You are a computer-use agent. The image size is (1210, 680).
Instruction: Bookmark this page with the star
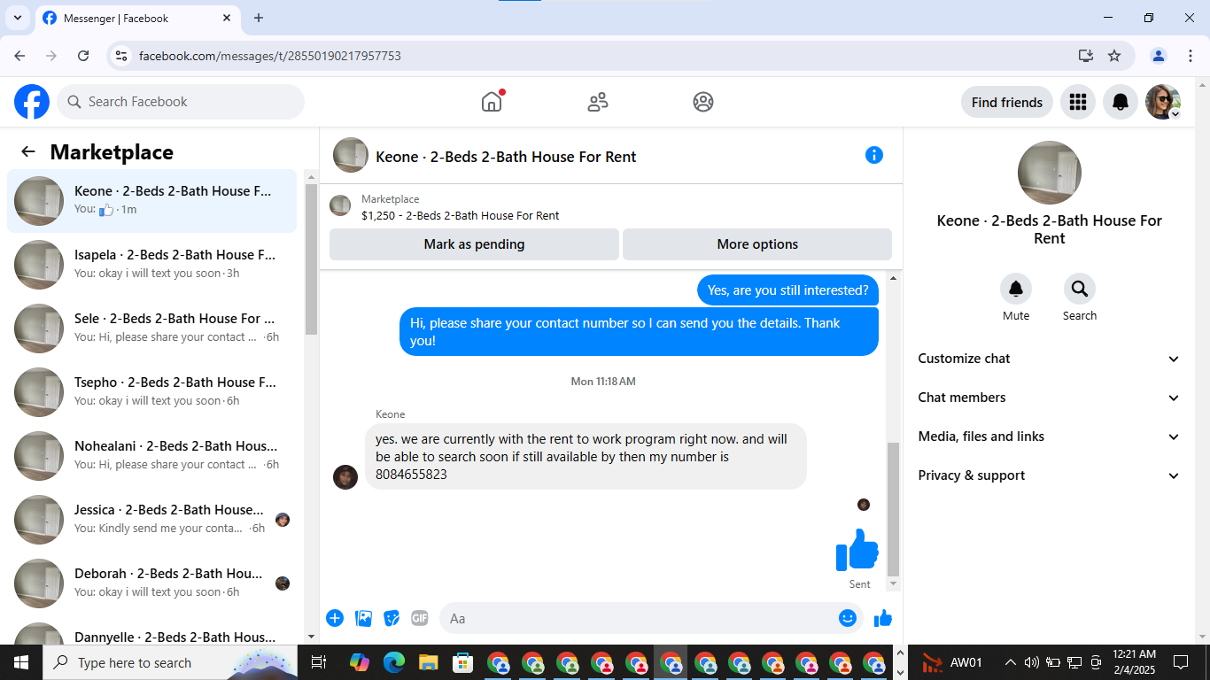point(1114,56)
